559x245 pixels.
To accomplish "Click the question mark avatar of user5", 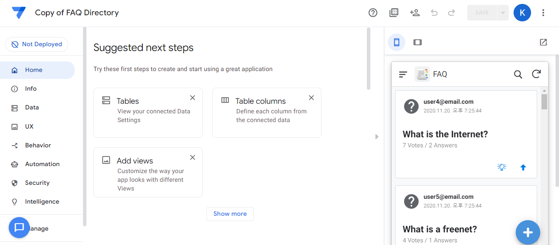I will click(411, 201).
